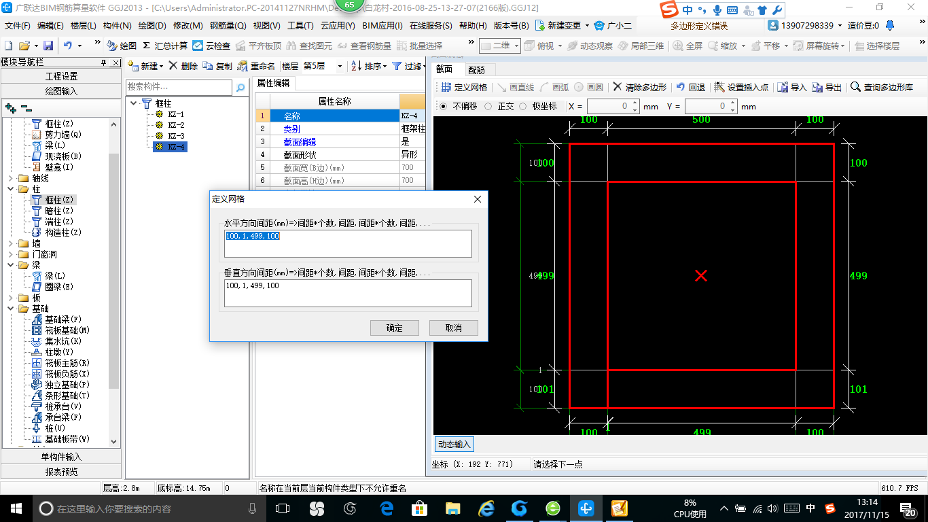Copy component using 复制
Viewport: 928px width, 522px height.
point(217,66)
